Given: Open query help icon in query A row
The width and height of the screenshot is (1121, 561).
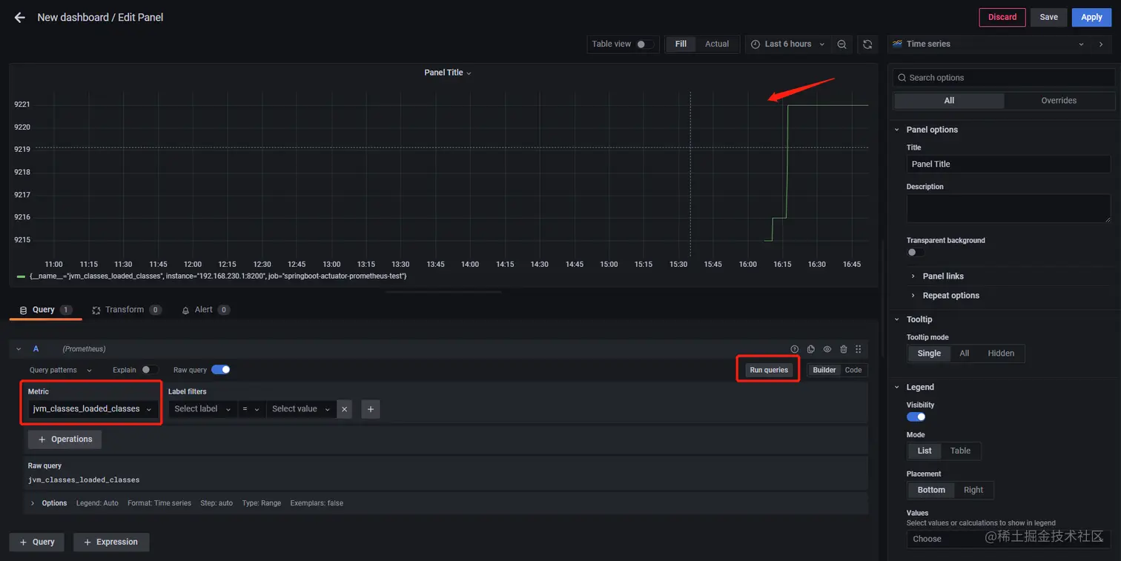Looking at the screenshot, I should [x=795, y=349].
